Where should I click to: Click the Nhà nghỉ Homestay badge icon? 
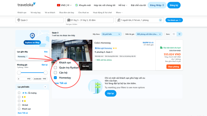click(96, 48)
